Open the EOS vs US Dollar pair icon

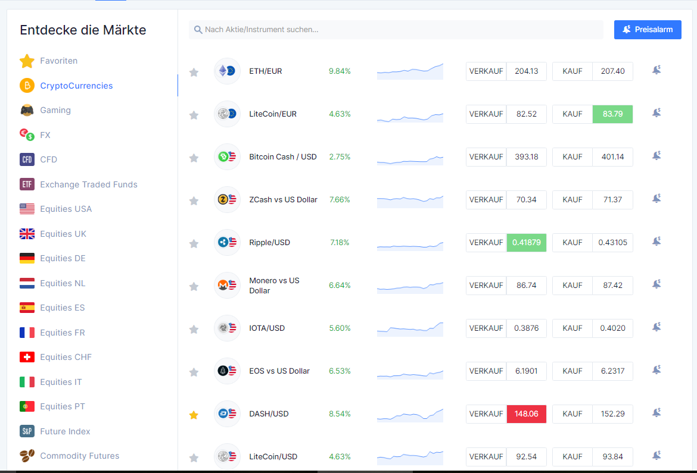pos(227,371)
